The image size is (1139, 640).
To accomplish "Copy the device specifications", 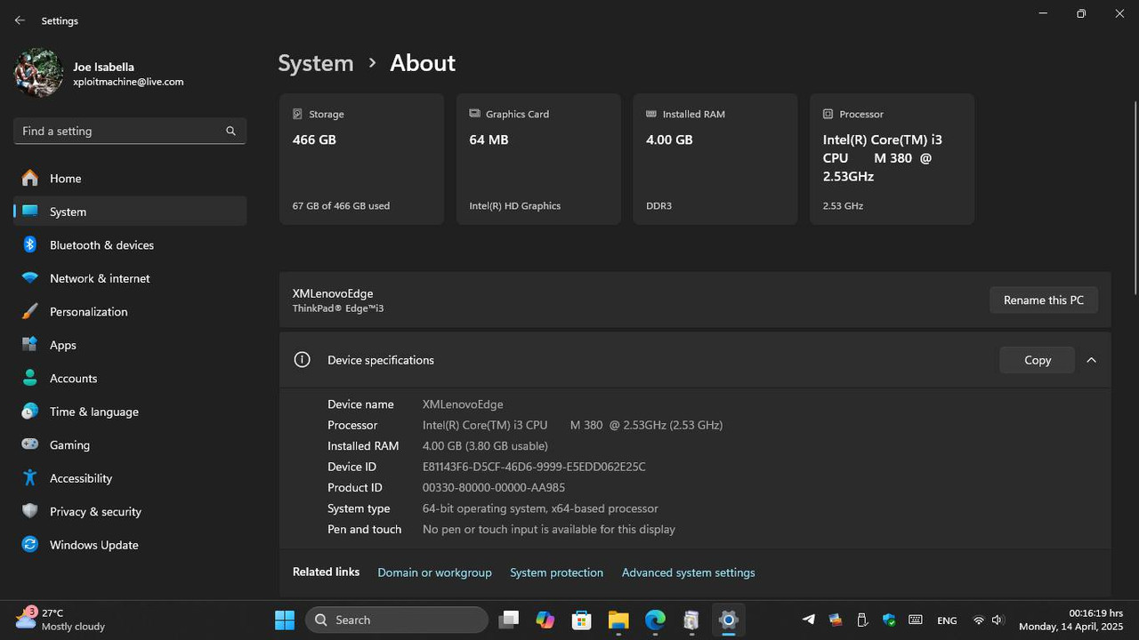I will coord(1037,360).
